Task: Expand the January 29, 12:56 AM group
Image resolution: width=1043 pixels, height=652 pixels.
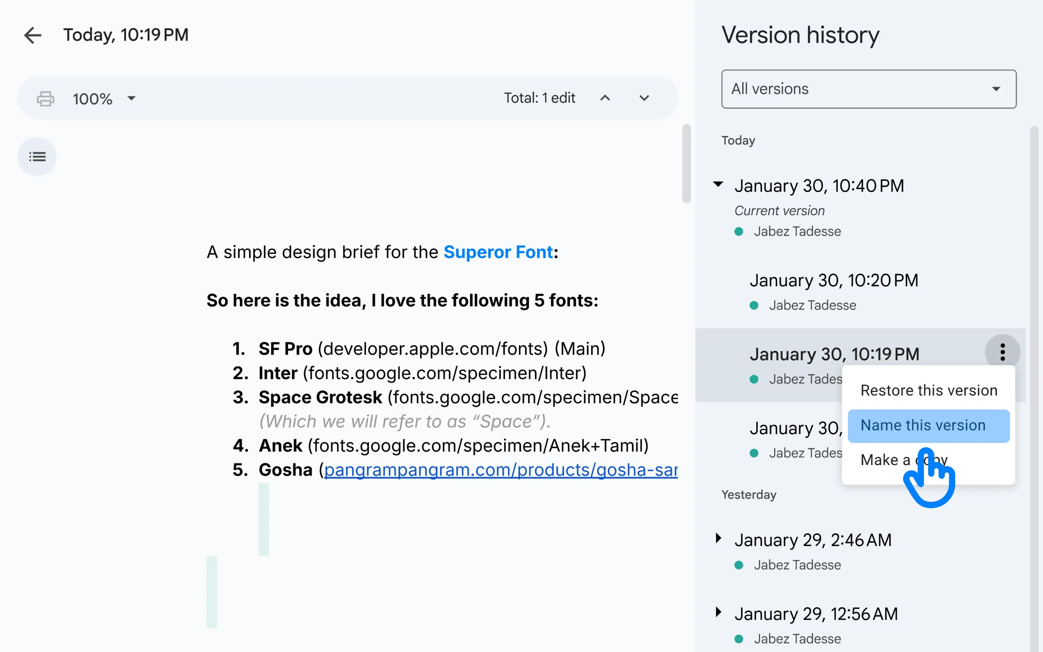Action: pyautogui.click(x=718, y=612)
